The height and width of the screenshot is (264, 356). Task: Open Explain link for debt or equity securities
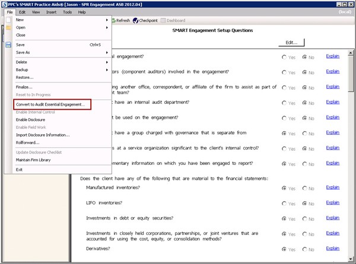point(333,218)
